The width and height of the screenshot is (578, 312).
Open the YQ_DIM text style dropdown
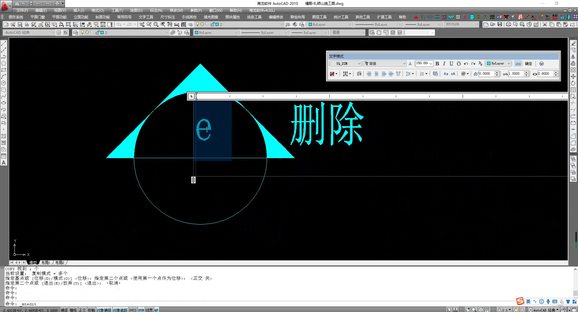tap(359, 64)
